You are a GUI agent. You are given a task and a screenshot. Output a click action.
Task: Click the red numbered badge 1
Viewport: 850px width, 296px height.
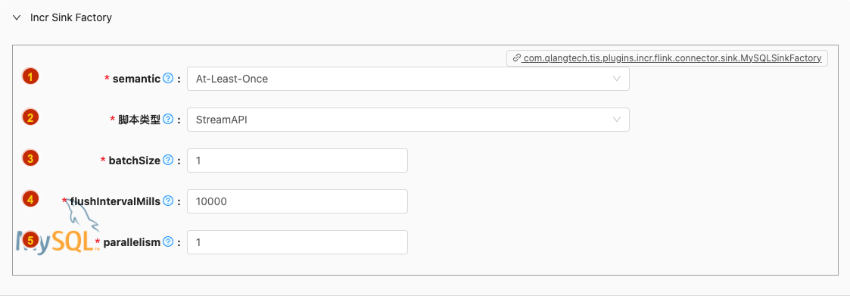[30, 76]
